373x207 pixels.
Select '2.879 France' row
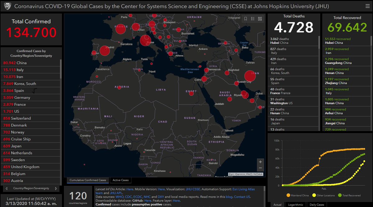pyautogui.click(x=30, y=104)
